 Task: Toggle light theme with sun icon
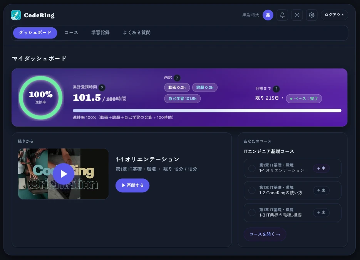click(x=297, y=15)
